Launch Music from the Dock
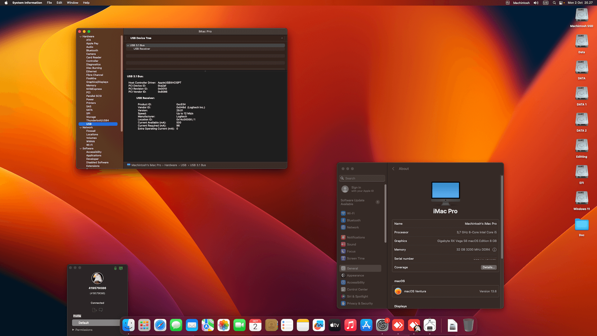 [x=350, y=325]
